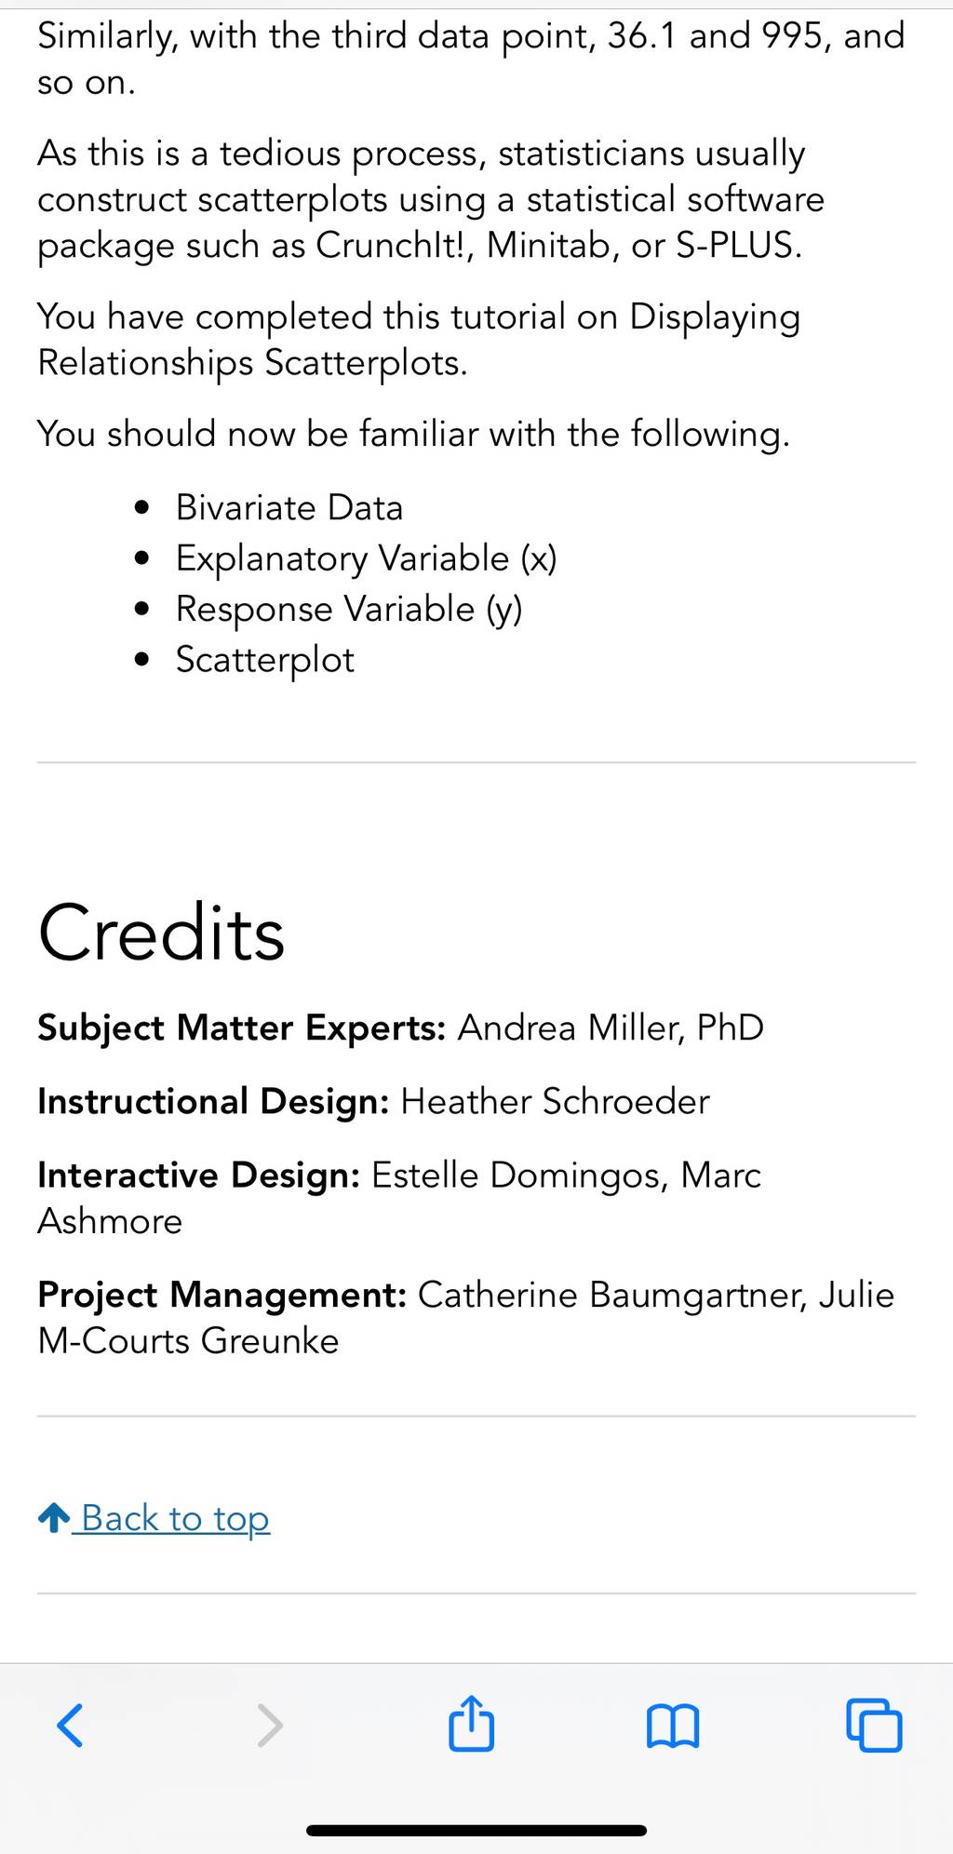Click the Bivariate Data list item
This screenshot has width=953, height=1854.
[x=289, y=508]
